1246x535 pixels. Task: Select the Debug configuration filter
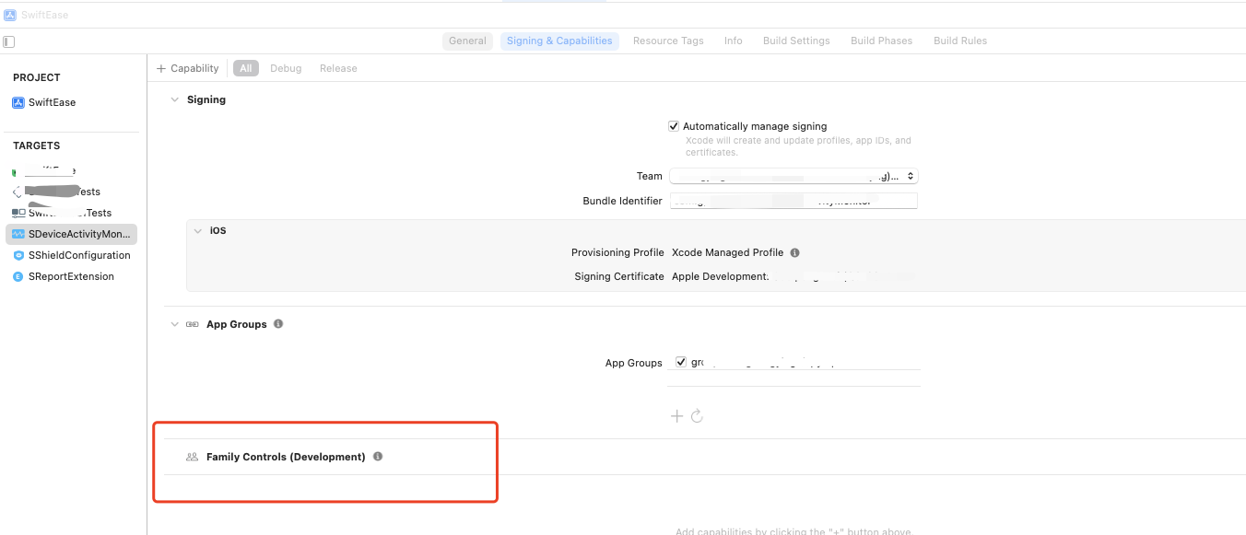pos(286,68)
